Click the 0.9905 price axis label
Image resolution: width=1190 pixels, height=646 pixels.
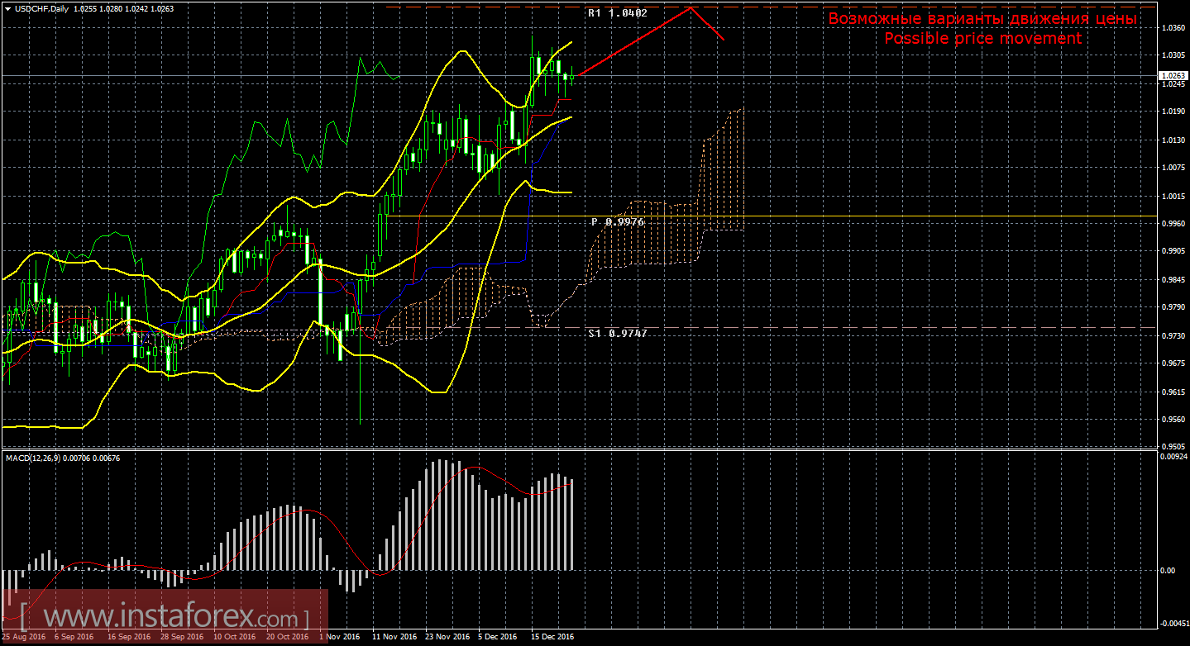click(1173, 252)
